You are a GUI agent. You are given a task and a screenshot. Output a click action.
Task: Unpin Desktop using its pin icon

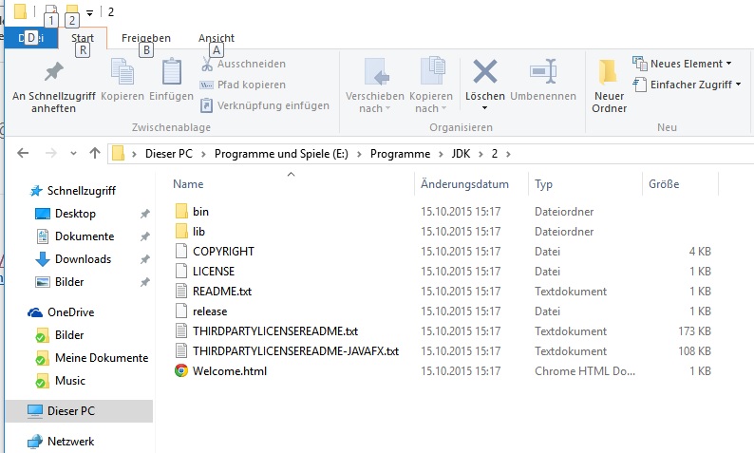pyautogui.click(x=144, y=214)
